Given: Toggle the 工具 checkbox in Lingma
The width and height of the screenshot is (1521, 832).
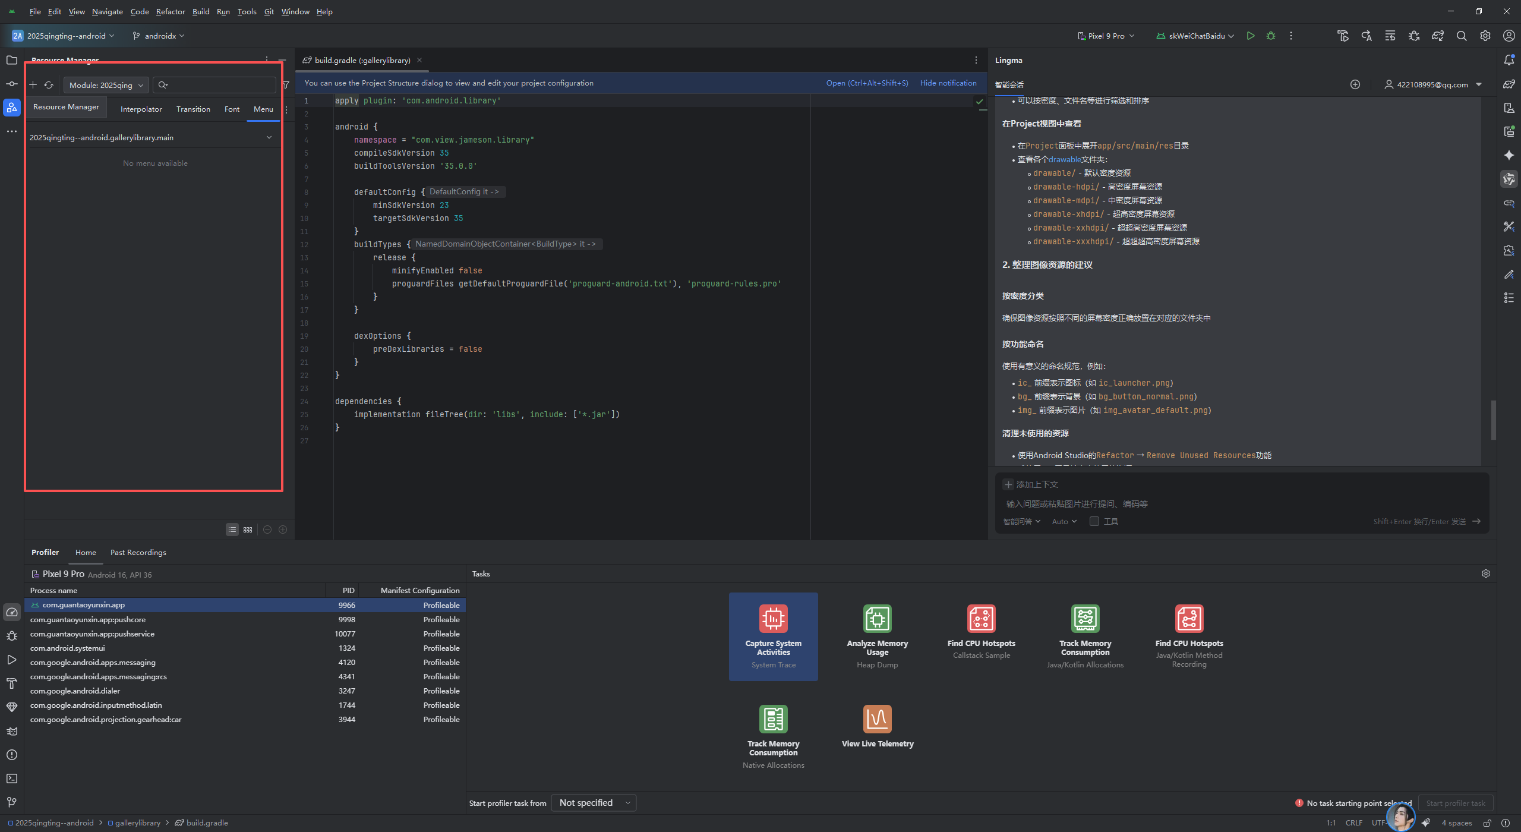Looking at the screenshot, I should pyautogui.click(x=1094, y=521).
